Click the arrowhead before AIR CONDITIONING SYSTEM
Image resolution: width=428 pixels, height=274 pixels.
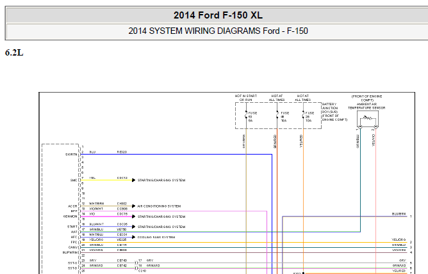tap(133, 206)
